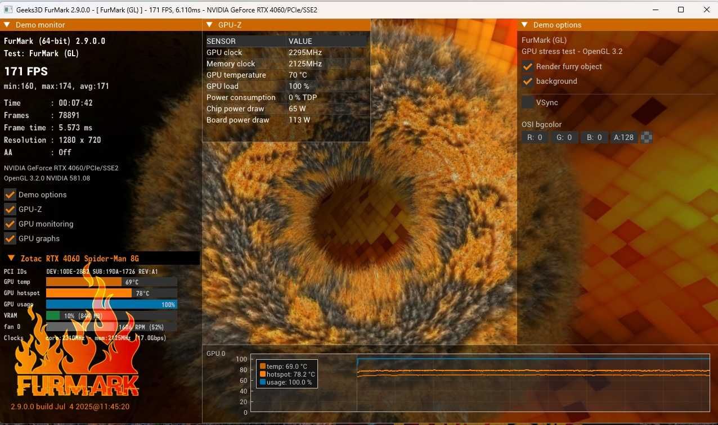Click the FurMark app icon in title bar
Screen dimensions: 718x425
click(x=8, y=10)
